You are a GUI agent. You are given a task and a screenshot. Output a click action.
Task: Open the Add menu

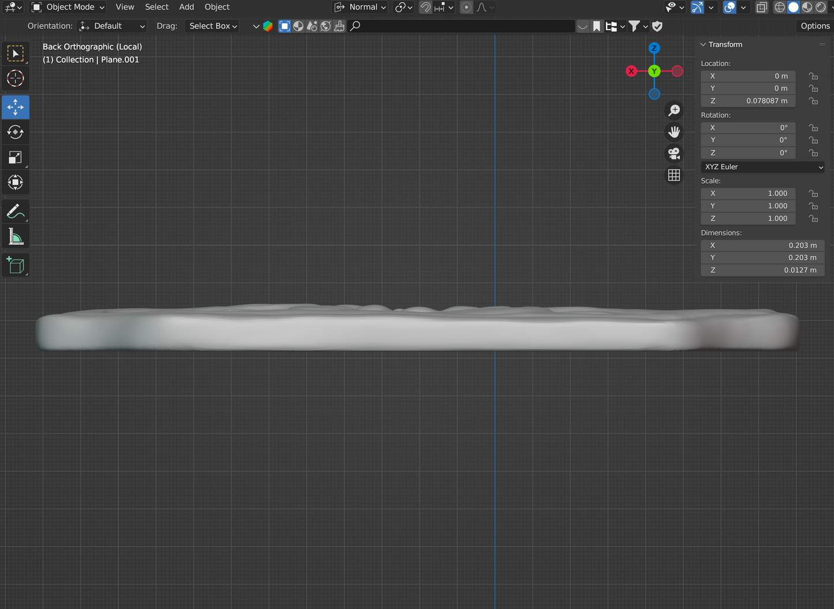point(186,7)
